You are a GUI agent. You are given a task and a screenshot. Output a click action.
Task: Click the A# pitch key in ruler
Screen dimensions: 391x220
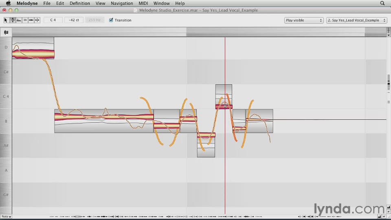[6, 145]
